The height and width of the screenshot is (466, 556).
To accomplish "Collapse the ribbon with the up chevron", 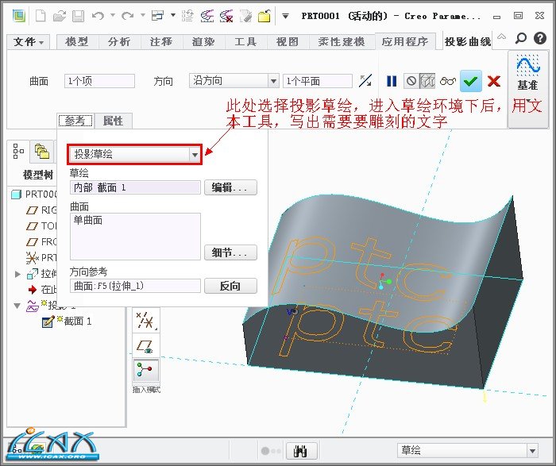I will tap(501, 37).
